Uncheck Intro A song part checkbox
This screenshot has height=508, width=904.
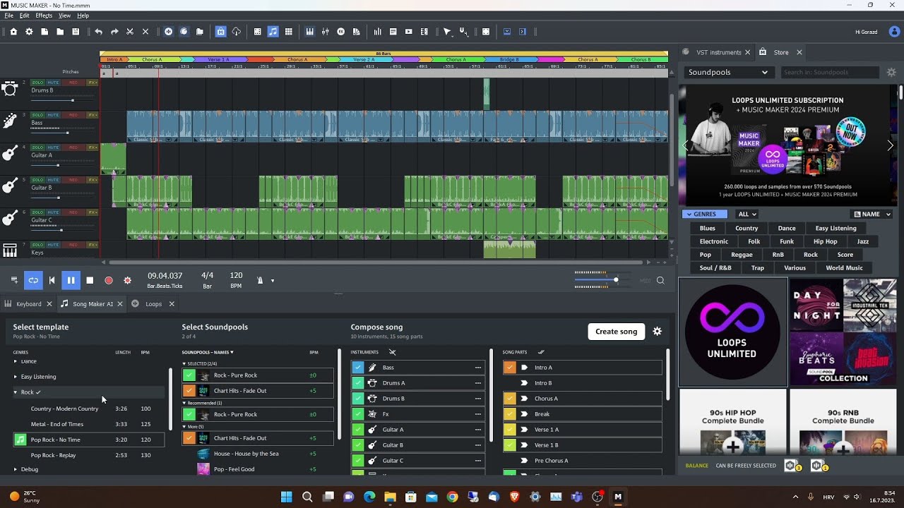(x=510, y=368)
